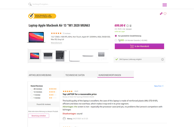Open the hamburger menu
194x127 pixels.
coord(164,5)
